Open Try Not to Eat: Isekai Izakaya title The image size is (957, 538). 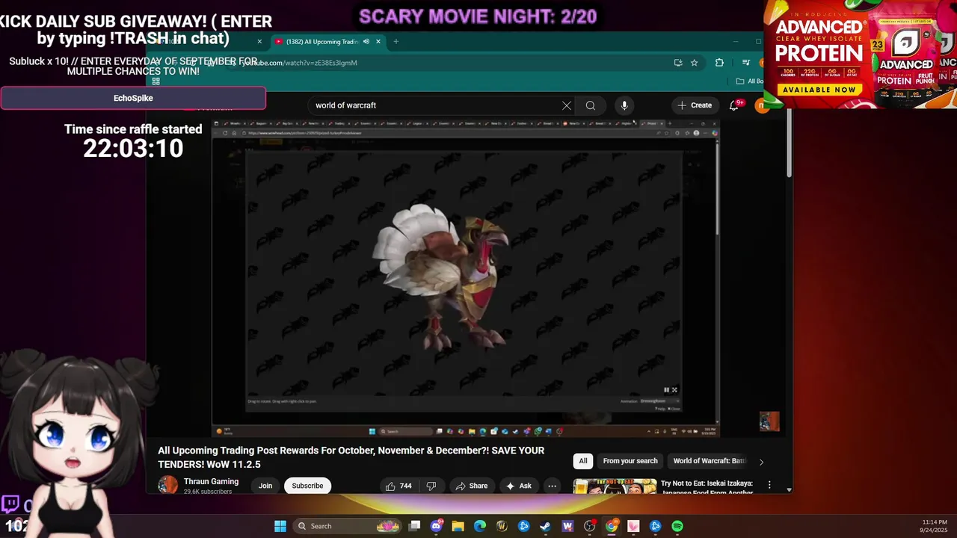(x=707, y=487)
